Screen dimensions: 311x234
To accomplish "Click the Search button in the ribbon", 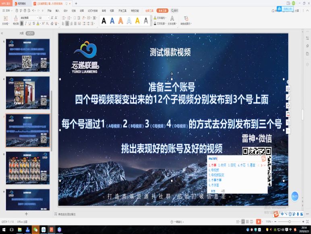I will click(175, 10).
